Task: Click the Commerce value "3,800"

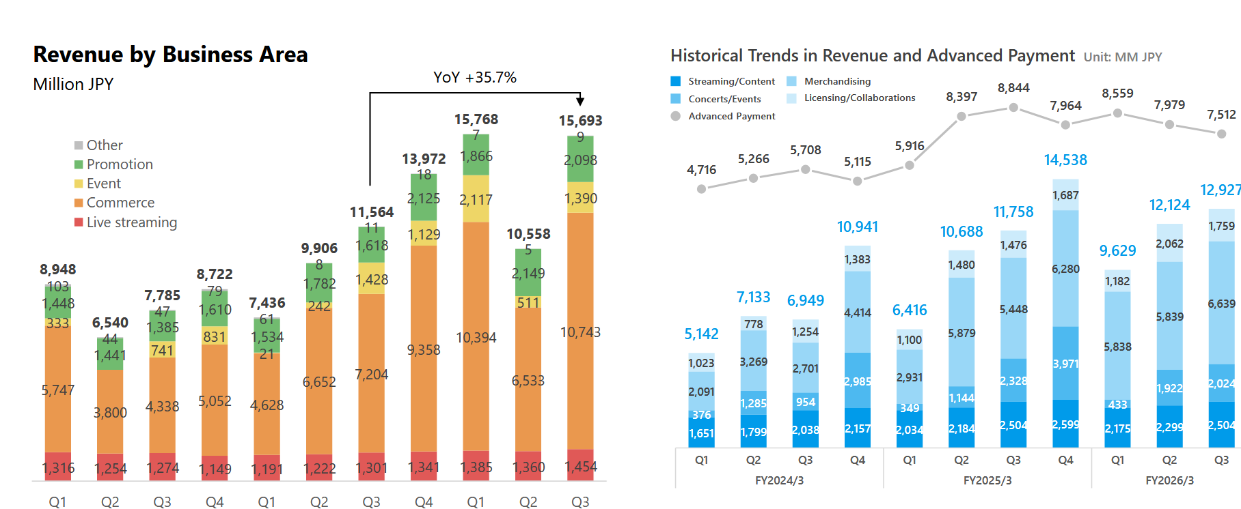Action: pyautogui.click(x=110, y=413)
